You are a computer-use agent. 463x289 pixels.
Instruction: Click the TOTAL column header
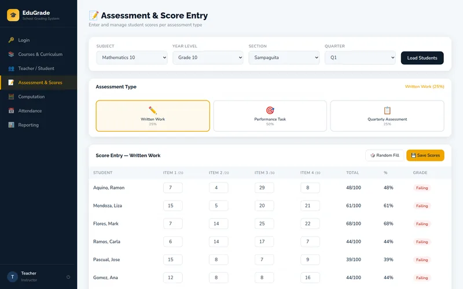click(x=352, y=172)
